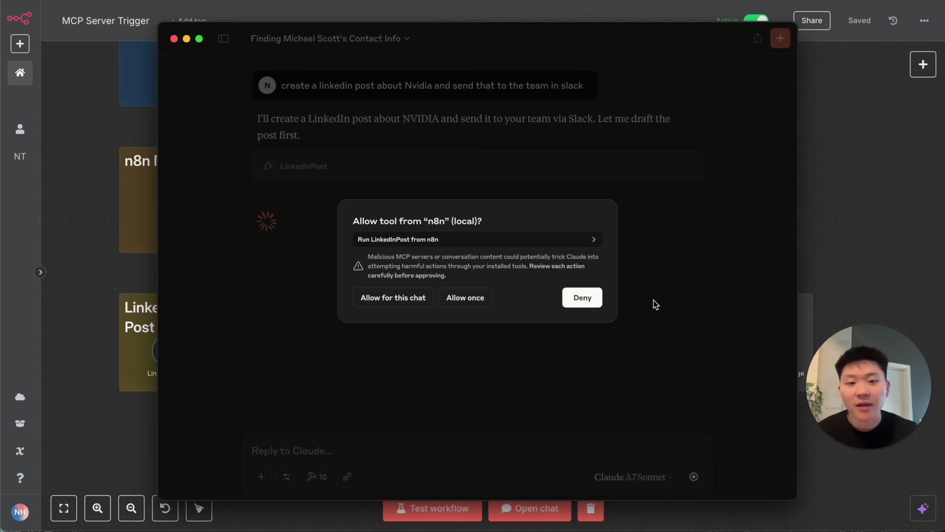Click the Saved status text
This screenshot has width=945, height=532.
[859, 21]
